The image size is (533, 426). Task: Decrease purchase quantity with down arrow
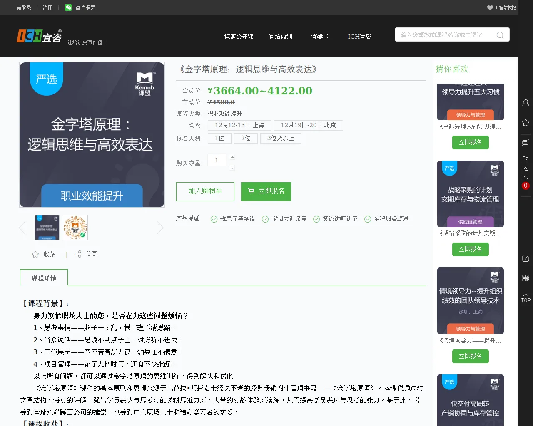pyautogui.click(x=232, y=168)
